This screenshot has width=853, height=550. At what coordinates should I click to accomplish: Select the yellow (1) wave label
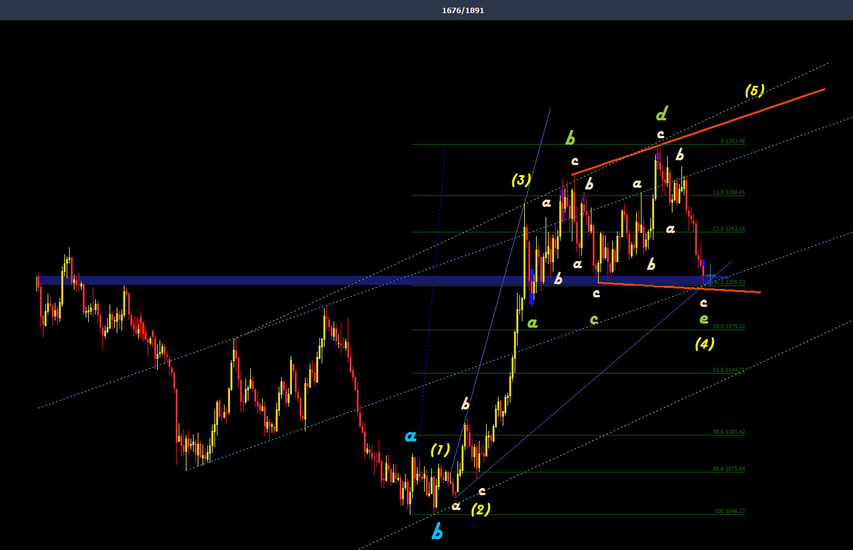coord(440,450)
